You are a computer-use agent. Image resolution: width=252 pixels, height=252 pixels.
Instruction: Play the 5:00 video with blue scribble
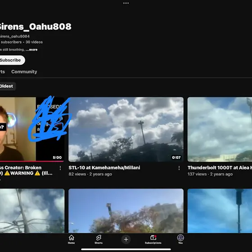[32, 130]
